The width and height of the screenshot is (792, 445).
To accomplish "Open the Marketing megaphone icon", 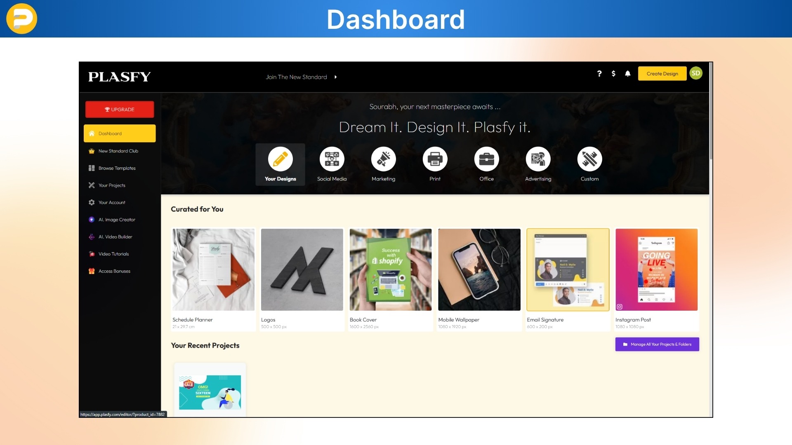I will (x=383, y=159).
